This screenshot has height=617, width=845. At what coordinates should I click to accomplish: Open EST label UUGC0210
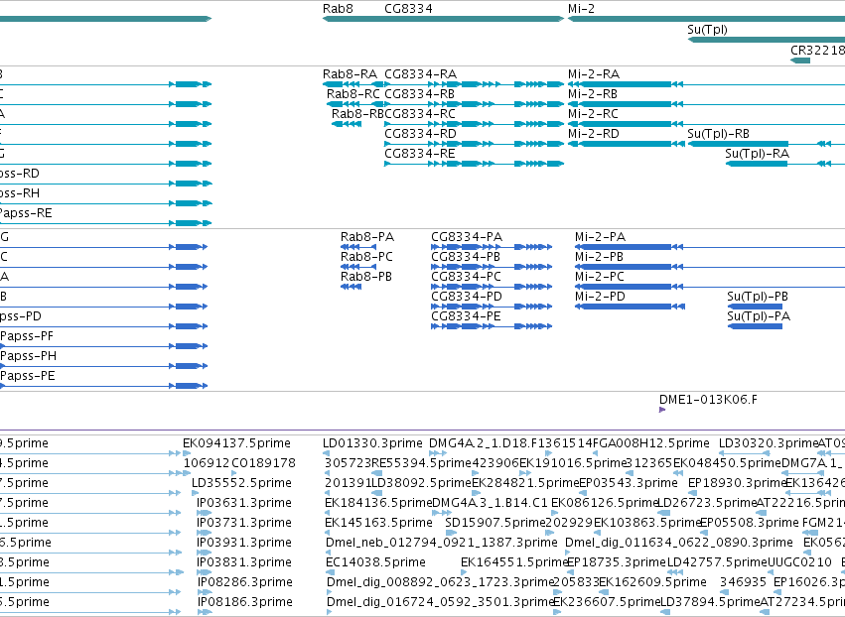pos(799,562)
